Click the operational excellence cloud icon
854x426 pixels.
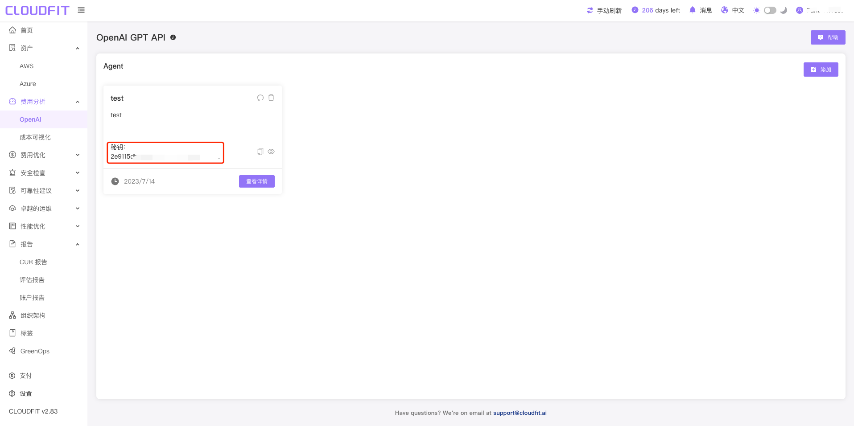pos(12,209)
